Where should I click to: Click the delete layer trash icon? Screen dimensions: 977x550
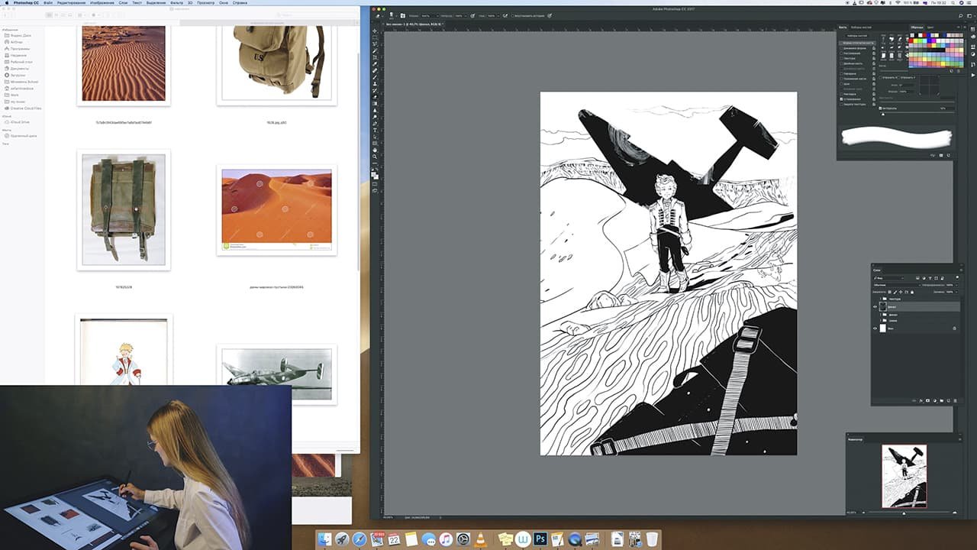point(956,400)
